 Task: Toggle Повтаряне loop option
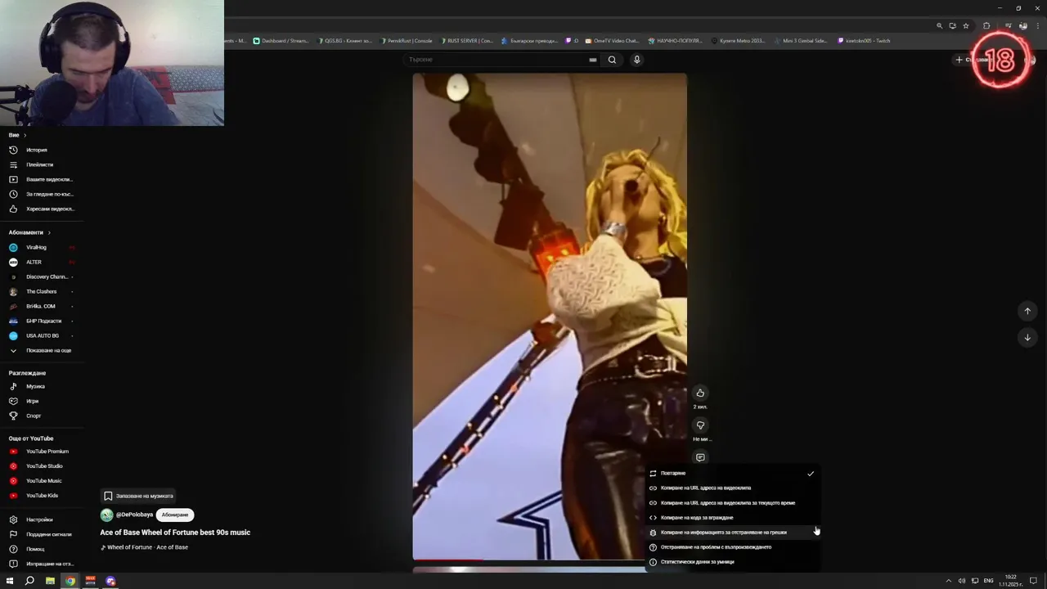point(732,473)
